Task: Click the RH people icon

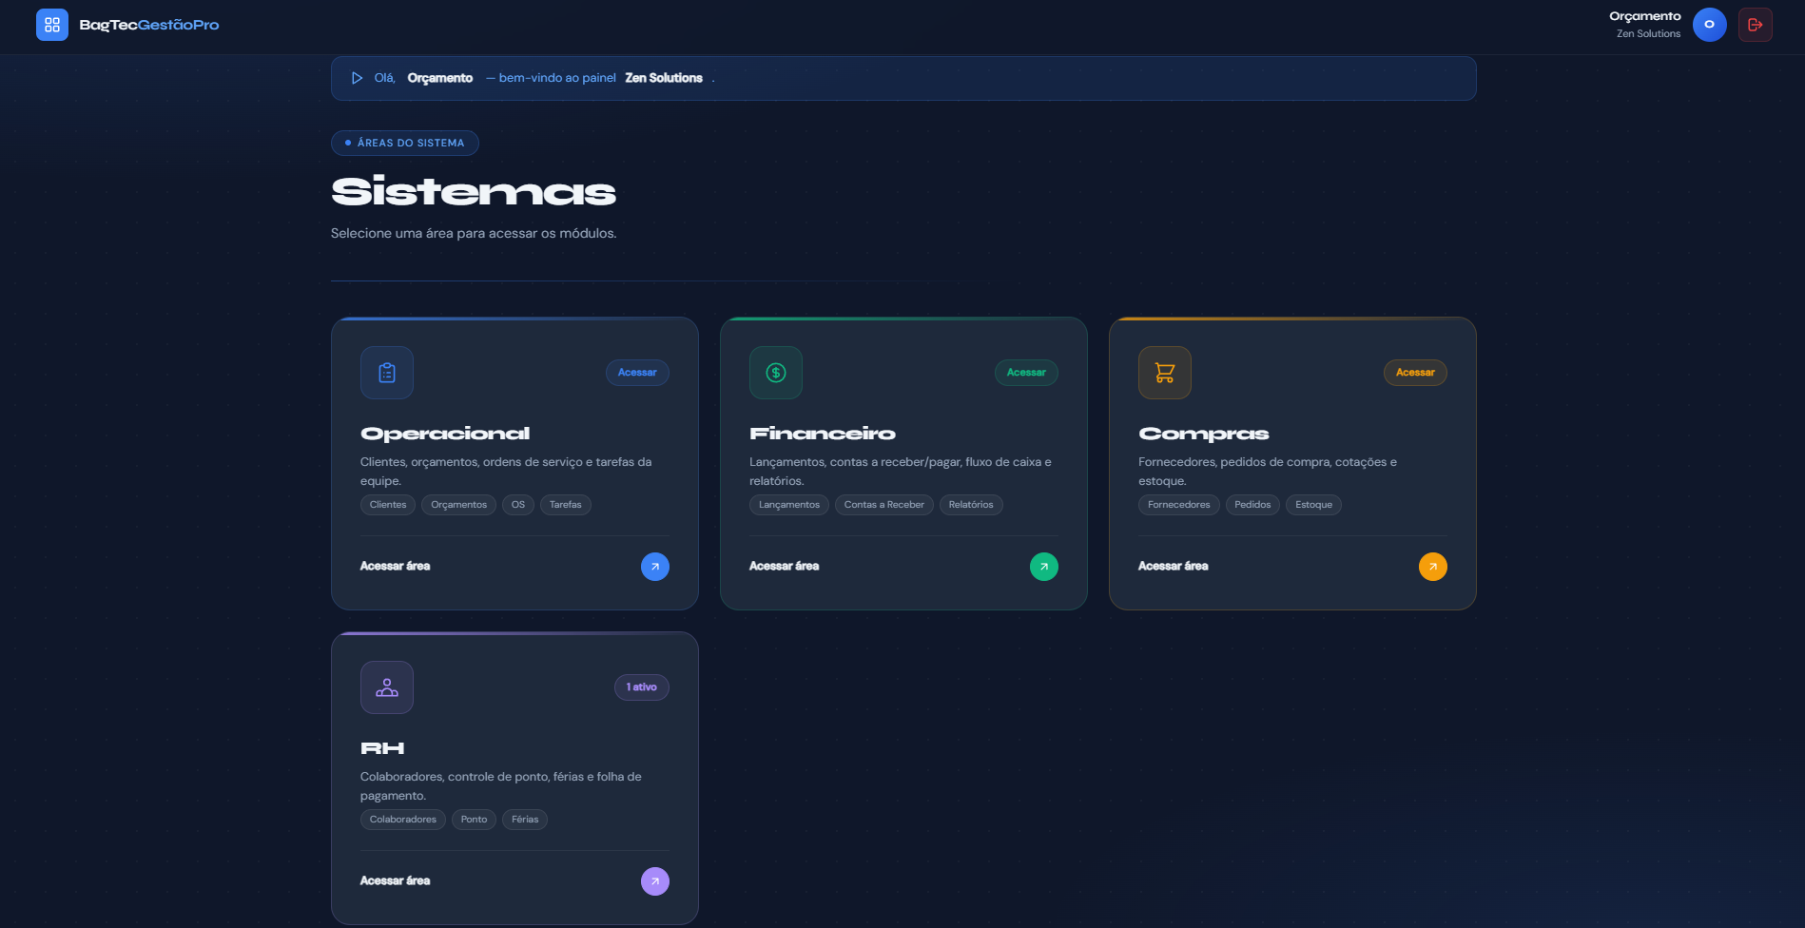Action: point(387,687)
